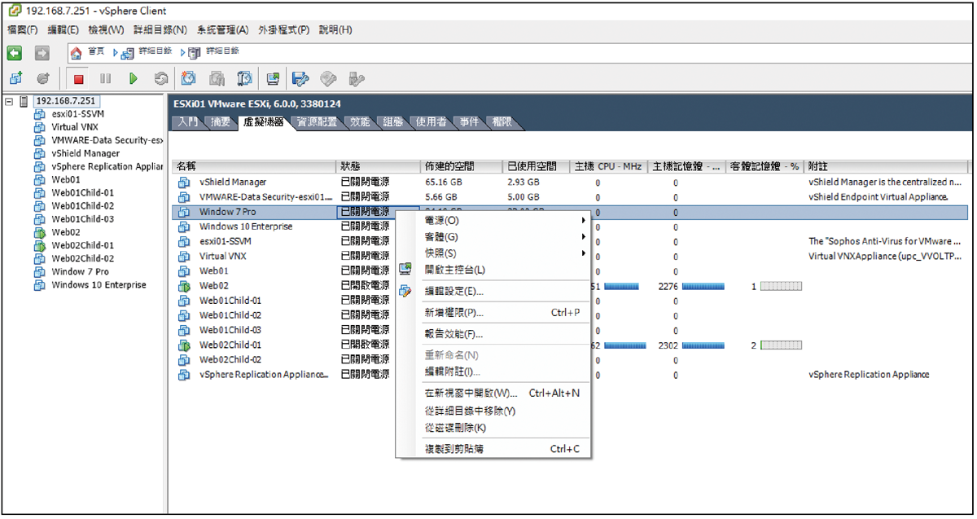The height and width of the screenshot is (519, 977).
Task: Click the Revert to Snapshot toolbar icon
Action: tap(217, 79)
